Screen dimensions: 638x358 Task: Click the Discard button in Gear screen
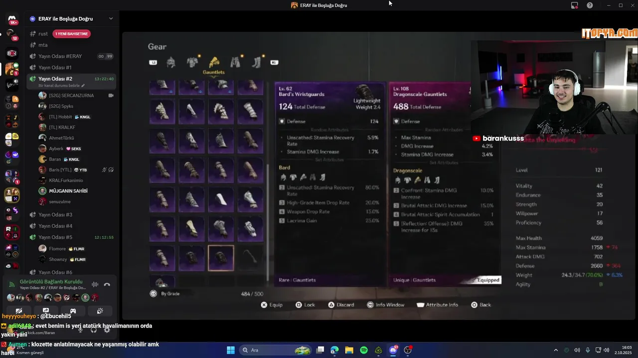[x=341, y=305]
